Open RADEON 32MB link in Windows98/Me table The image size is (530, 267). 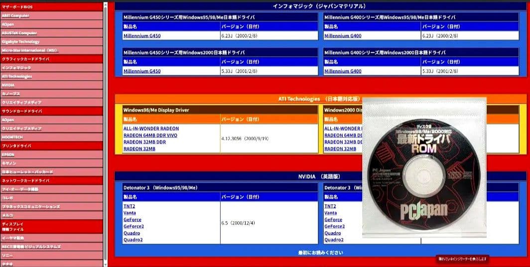[139, 149]
